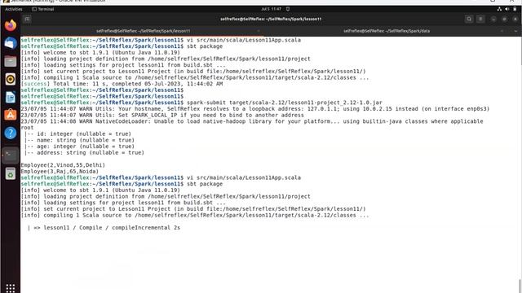This screenshot has width=522, height=293.
Task: Open Firefox from the Ubuntu dock
Action: [x=11, y=25]
